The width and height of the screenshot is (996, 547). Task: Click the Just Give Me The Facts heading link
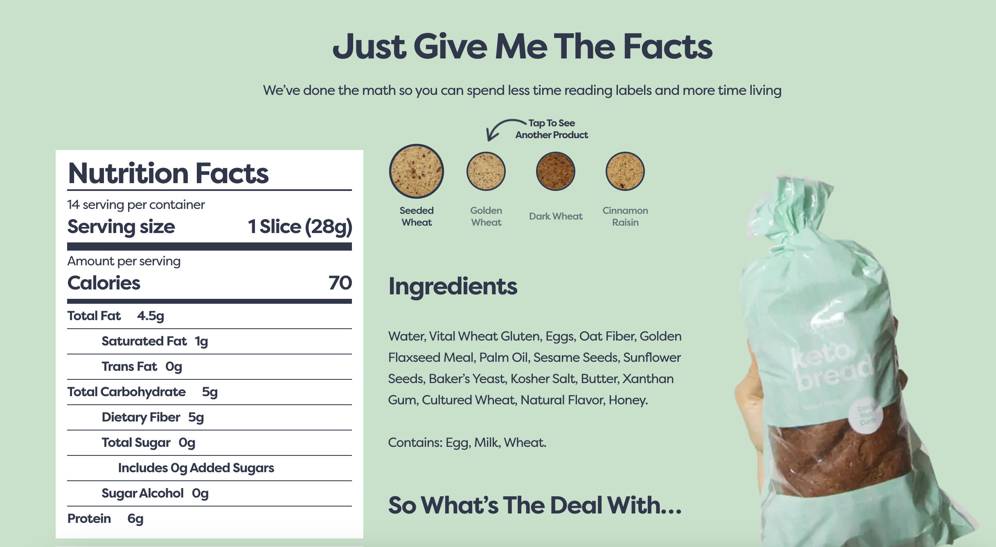click(x=497, y=43)
